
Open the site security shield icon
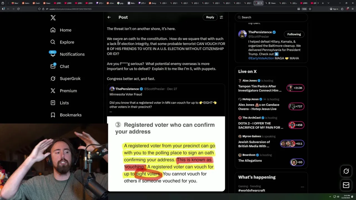click(x=39, y=9)
